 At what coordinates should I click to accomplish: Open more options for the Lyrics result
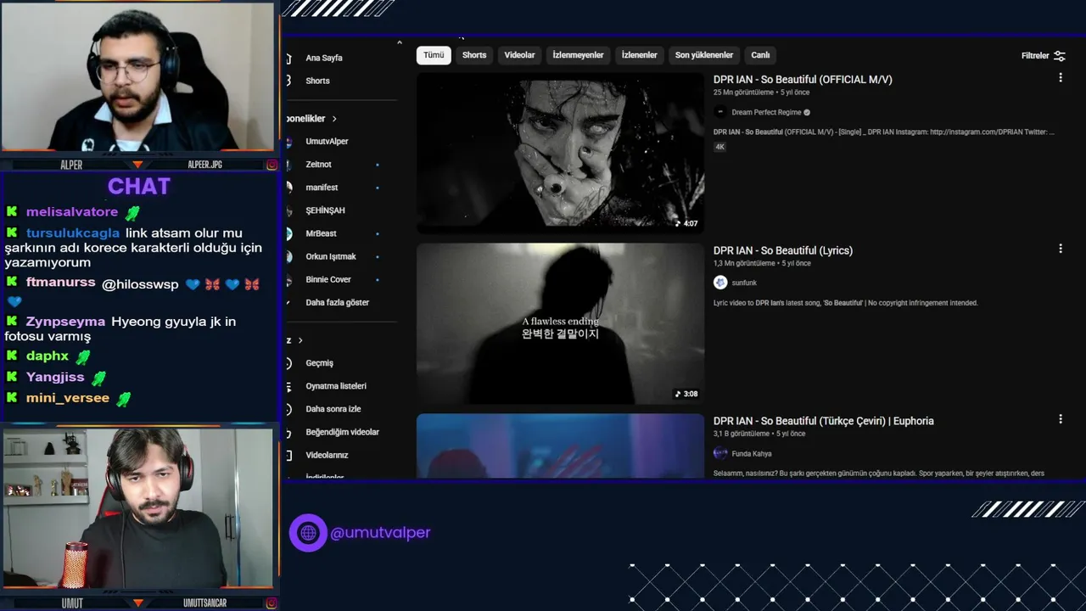[1060, 249]
